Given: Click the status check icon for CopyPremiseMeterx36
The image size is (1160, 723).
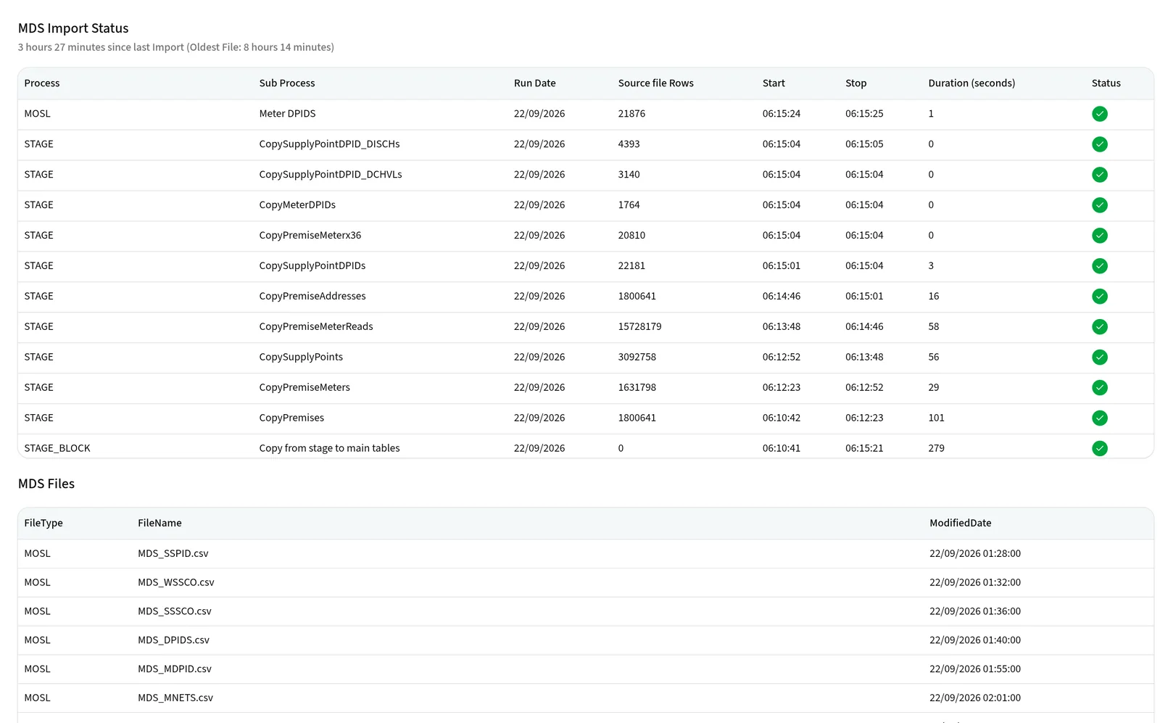Looking at the screenshot, I should 1100,236.
